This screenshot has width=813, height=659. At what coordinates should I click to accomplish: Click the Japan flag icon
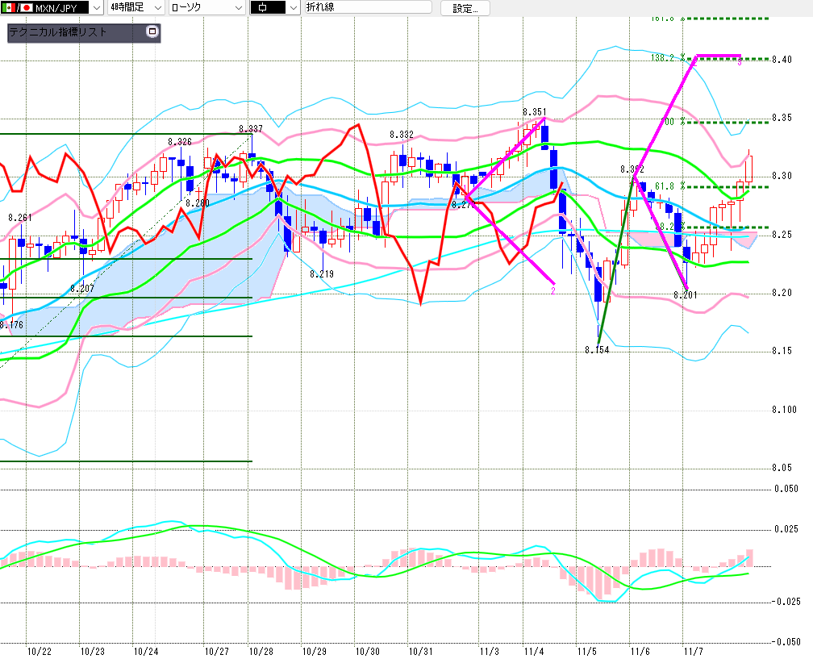pos(26,7)
